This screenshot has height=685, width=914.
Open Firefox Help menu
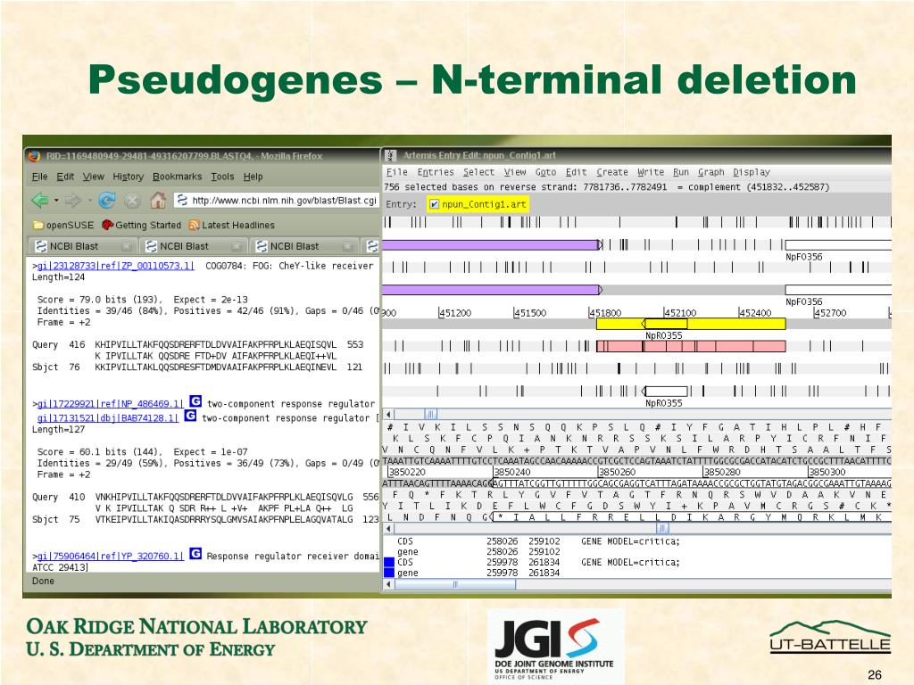tap(253, 177)
